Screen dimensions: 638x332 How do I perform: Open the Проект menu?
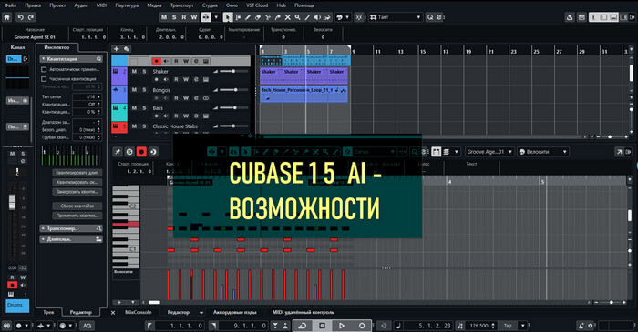[57, 5]
